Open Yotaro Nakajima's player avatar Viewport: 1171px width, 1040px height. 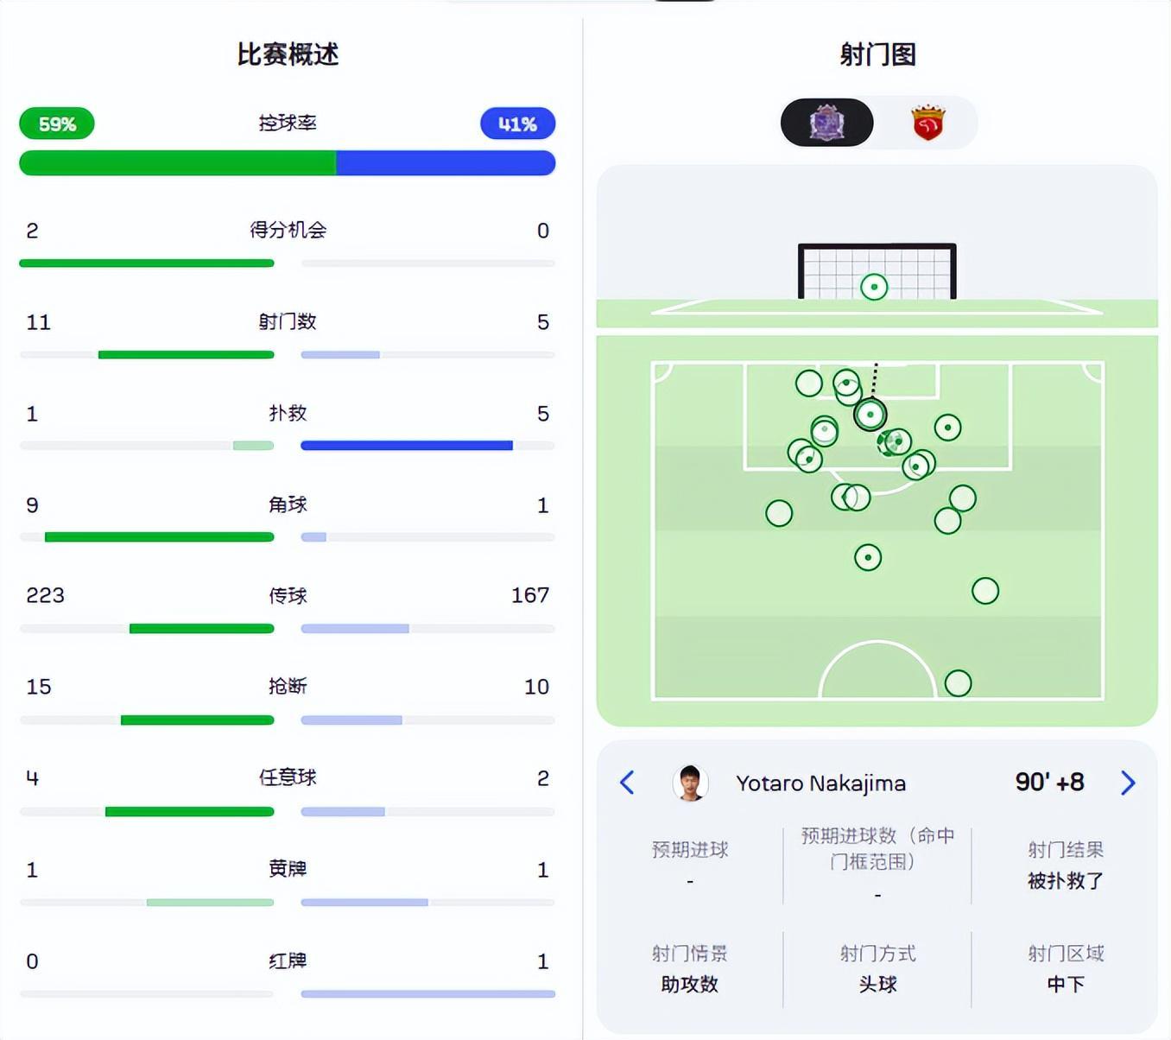click(690, 783)
